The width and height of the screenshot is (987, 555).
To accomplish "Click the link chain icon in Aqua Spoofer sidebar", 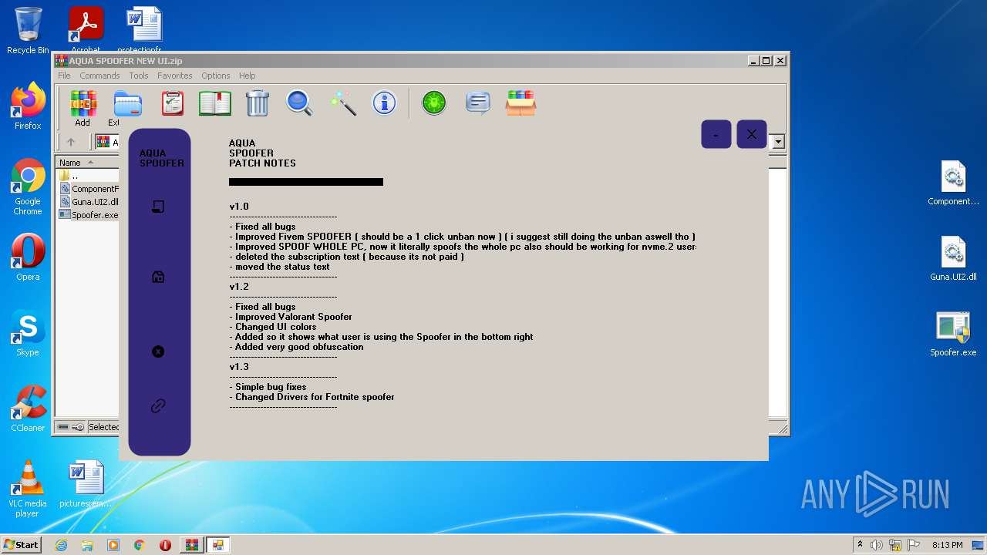I will coord(158,405).
